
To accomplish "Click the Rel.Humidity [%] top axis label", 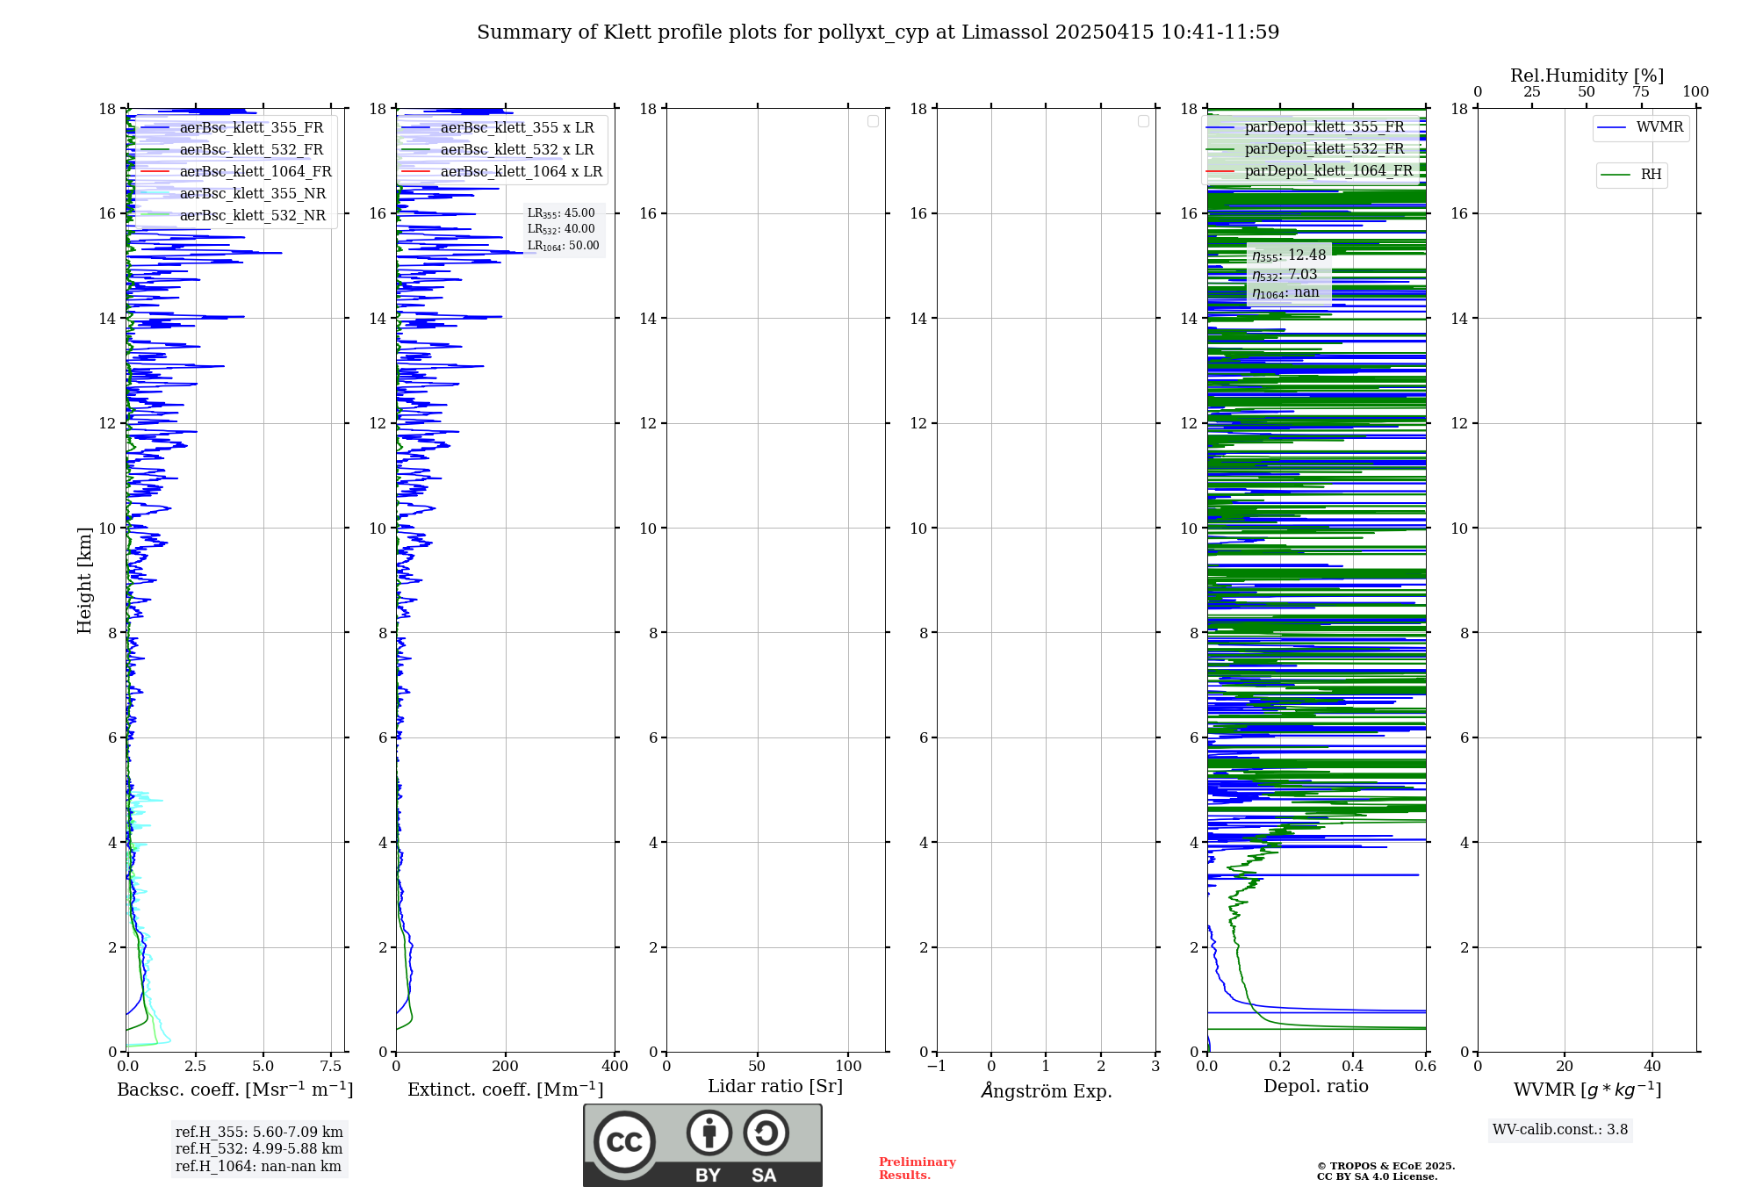I will tap(1587, 76).
